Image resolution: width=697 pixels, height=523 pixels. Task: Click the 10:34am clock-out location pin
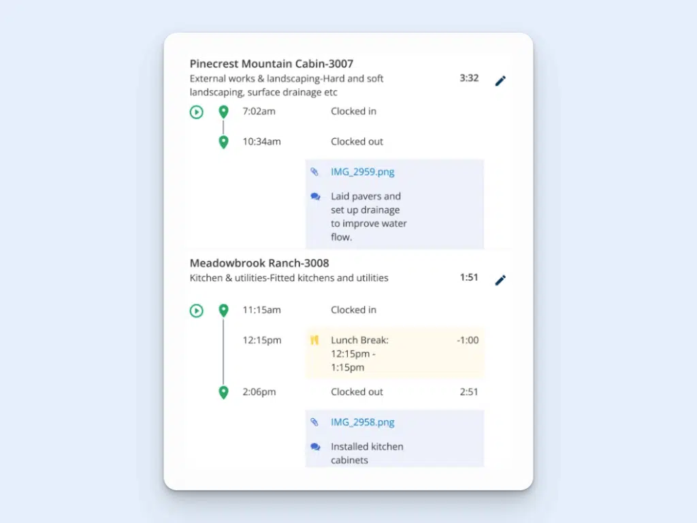coord(223,142)
